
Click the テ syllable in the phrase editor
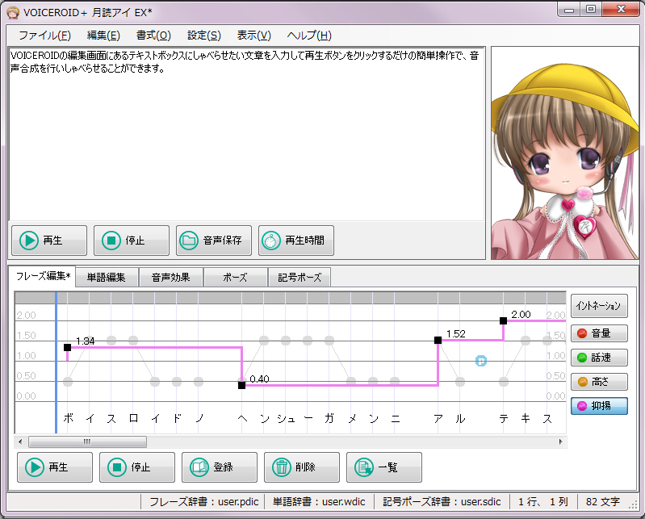click(504, 419)
